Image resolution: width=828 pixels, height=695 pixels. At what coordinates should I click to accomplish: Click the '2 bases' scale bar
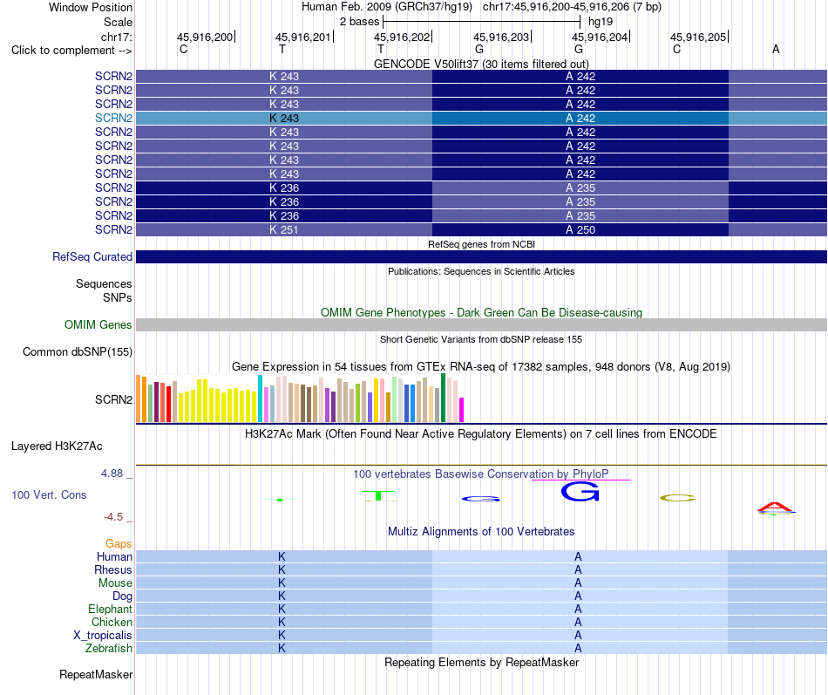[x=482, y=22]
